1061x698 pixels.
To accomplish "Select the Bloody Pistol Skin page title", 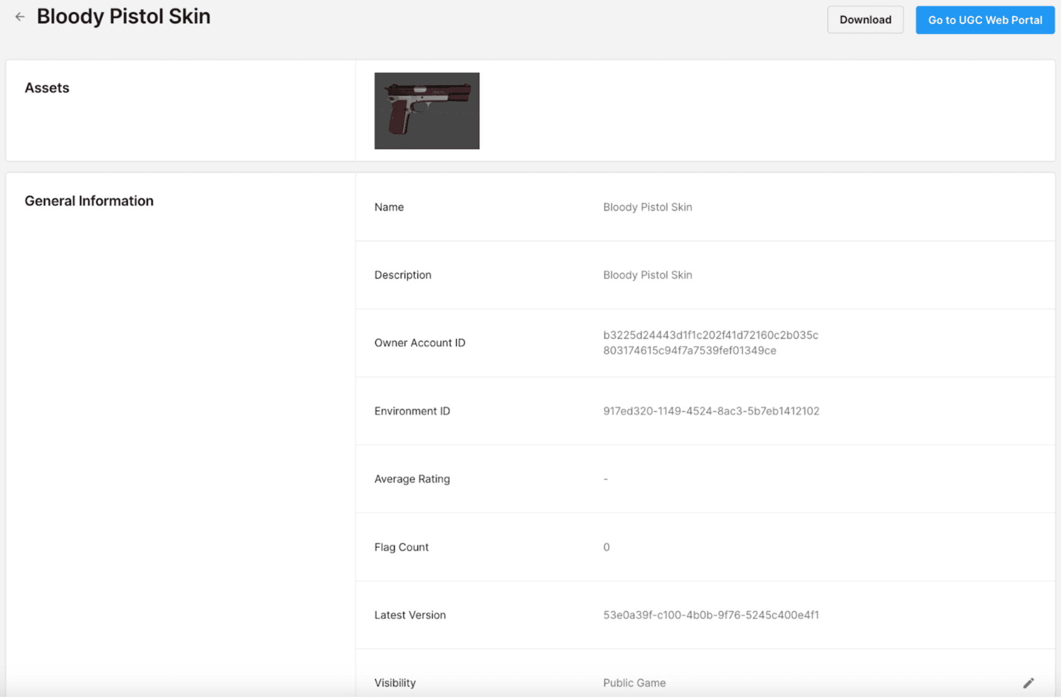I will pos(124,17).
